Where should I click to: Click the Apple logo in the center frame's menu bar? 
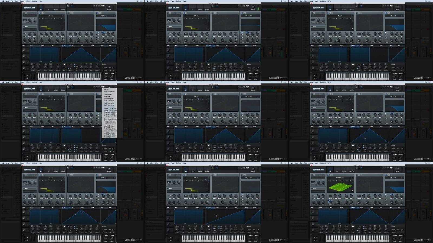point(147,82)
